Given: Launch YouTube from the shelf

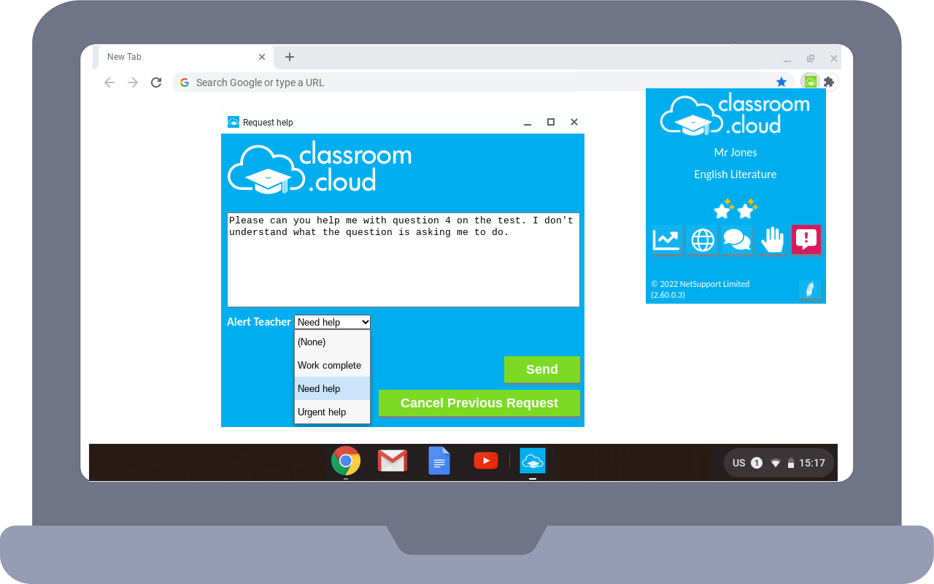Looking at the screenshot, I should 486,461.
